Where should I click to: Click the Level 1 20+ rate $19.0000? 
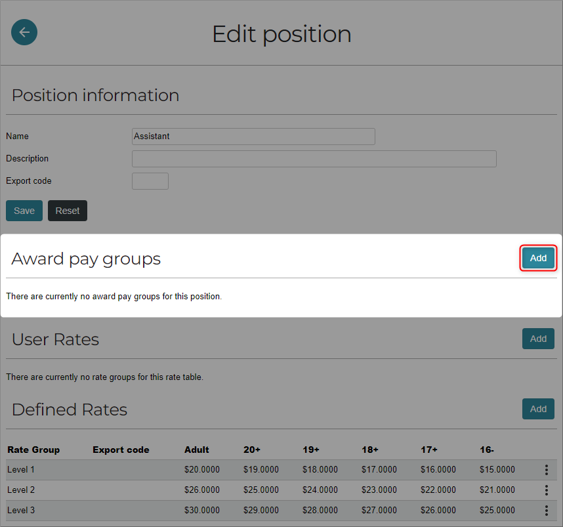point(261,469)
